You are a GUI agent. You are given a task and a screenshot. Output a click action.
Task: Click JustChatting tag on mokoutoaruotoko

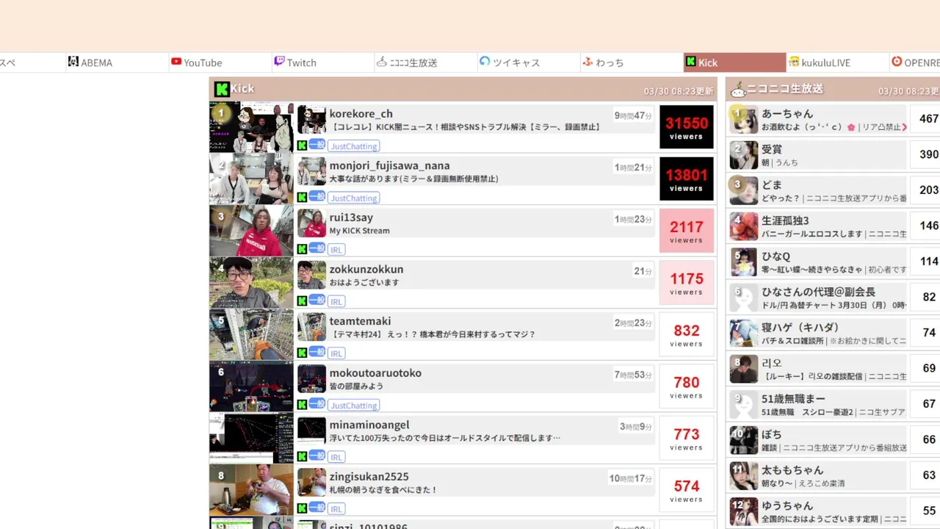(353, 406)
